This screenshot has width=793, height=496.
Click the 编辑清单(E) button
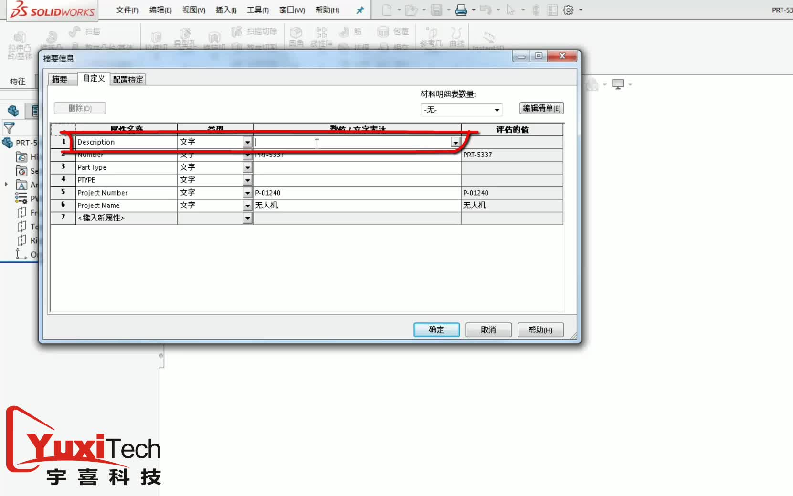tap(541, 108)
